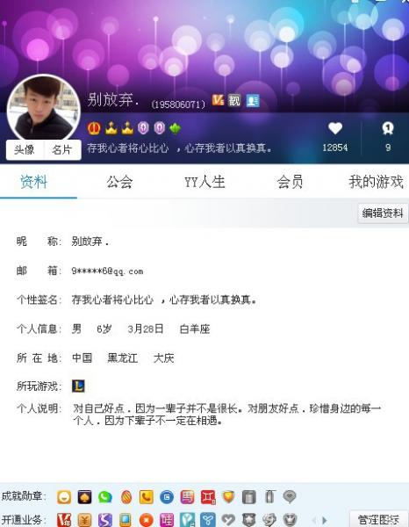Open the 我的游戏 tab
The width and height of the screenshot is (409, 527).
(x=376, y=182)
